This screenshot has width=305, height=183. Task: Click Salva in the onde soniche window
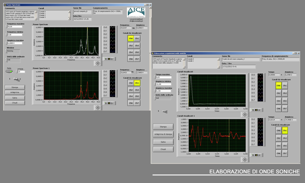163,142
